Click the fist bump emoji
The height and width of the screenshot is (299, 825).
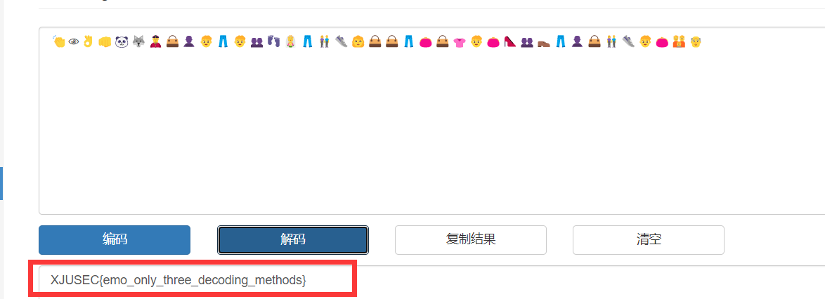point(105,41)
